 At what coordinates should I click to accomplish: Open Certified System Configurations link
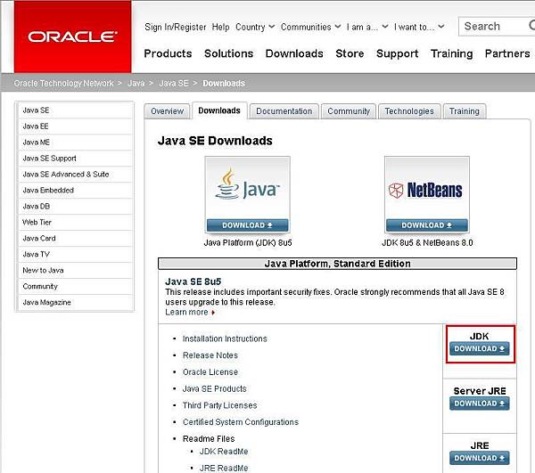[x=241, y=422]
